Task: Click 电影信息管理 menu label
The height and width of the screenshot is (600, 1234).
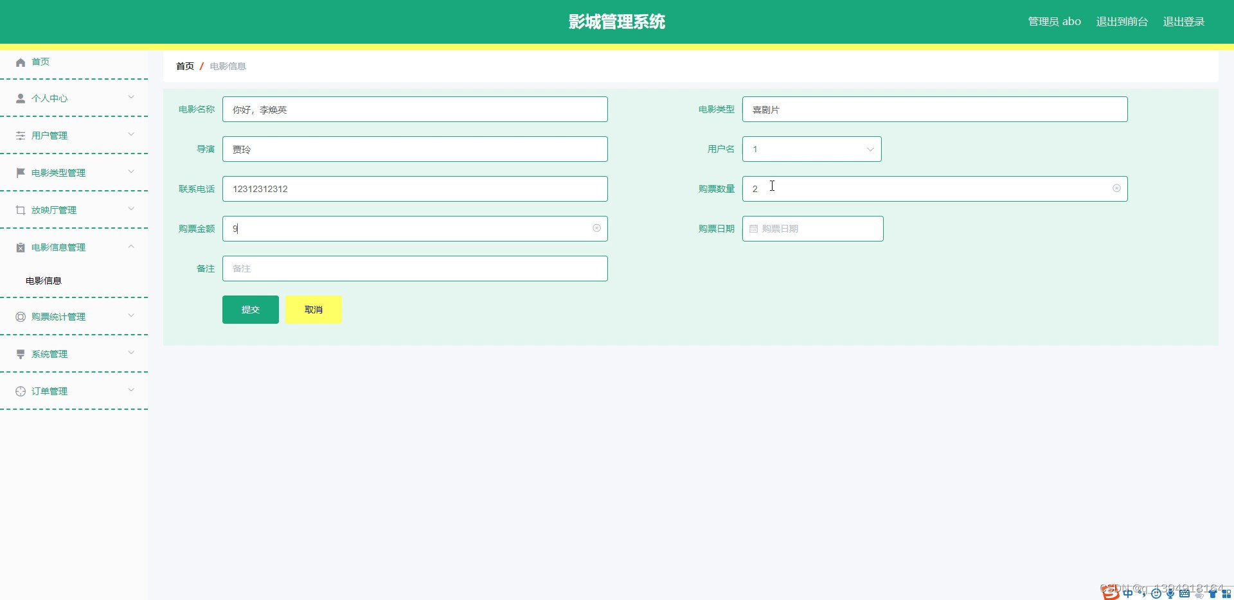Action: tap(58, 247)
